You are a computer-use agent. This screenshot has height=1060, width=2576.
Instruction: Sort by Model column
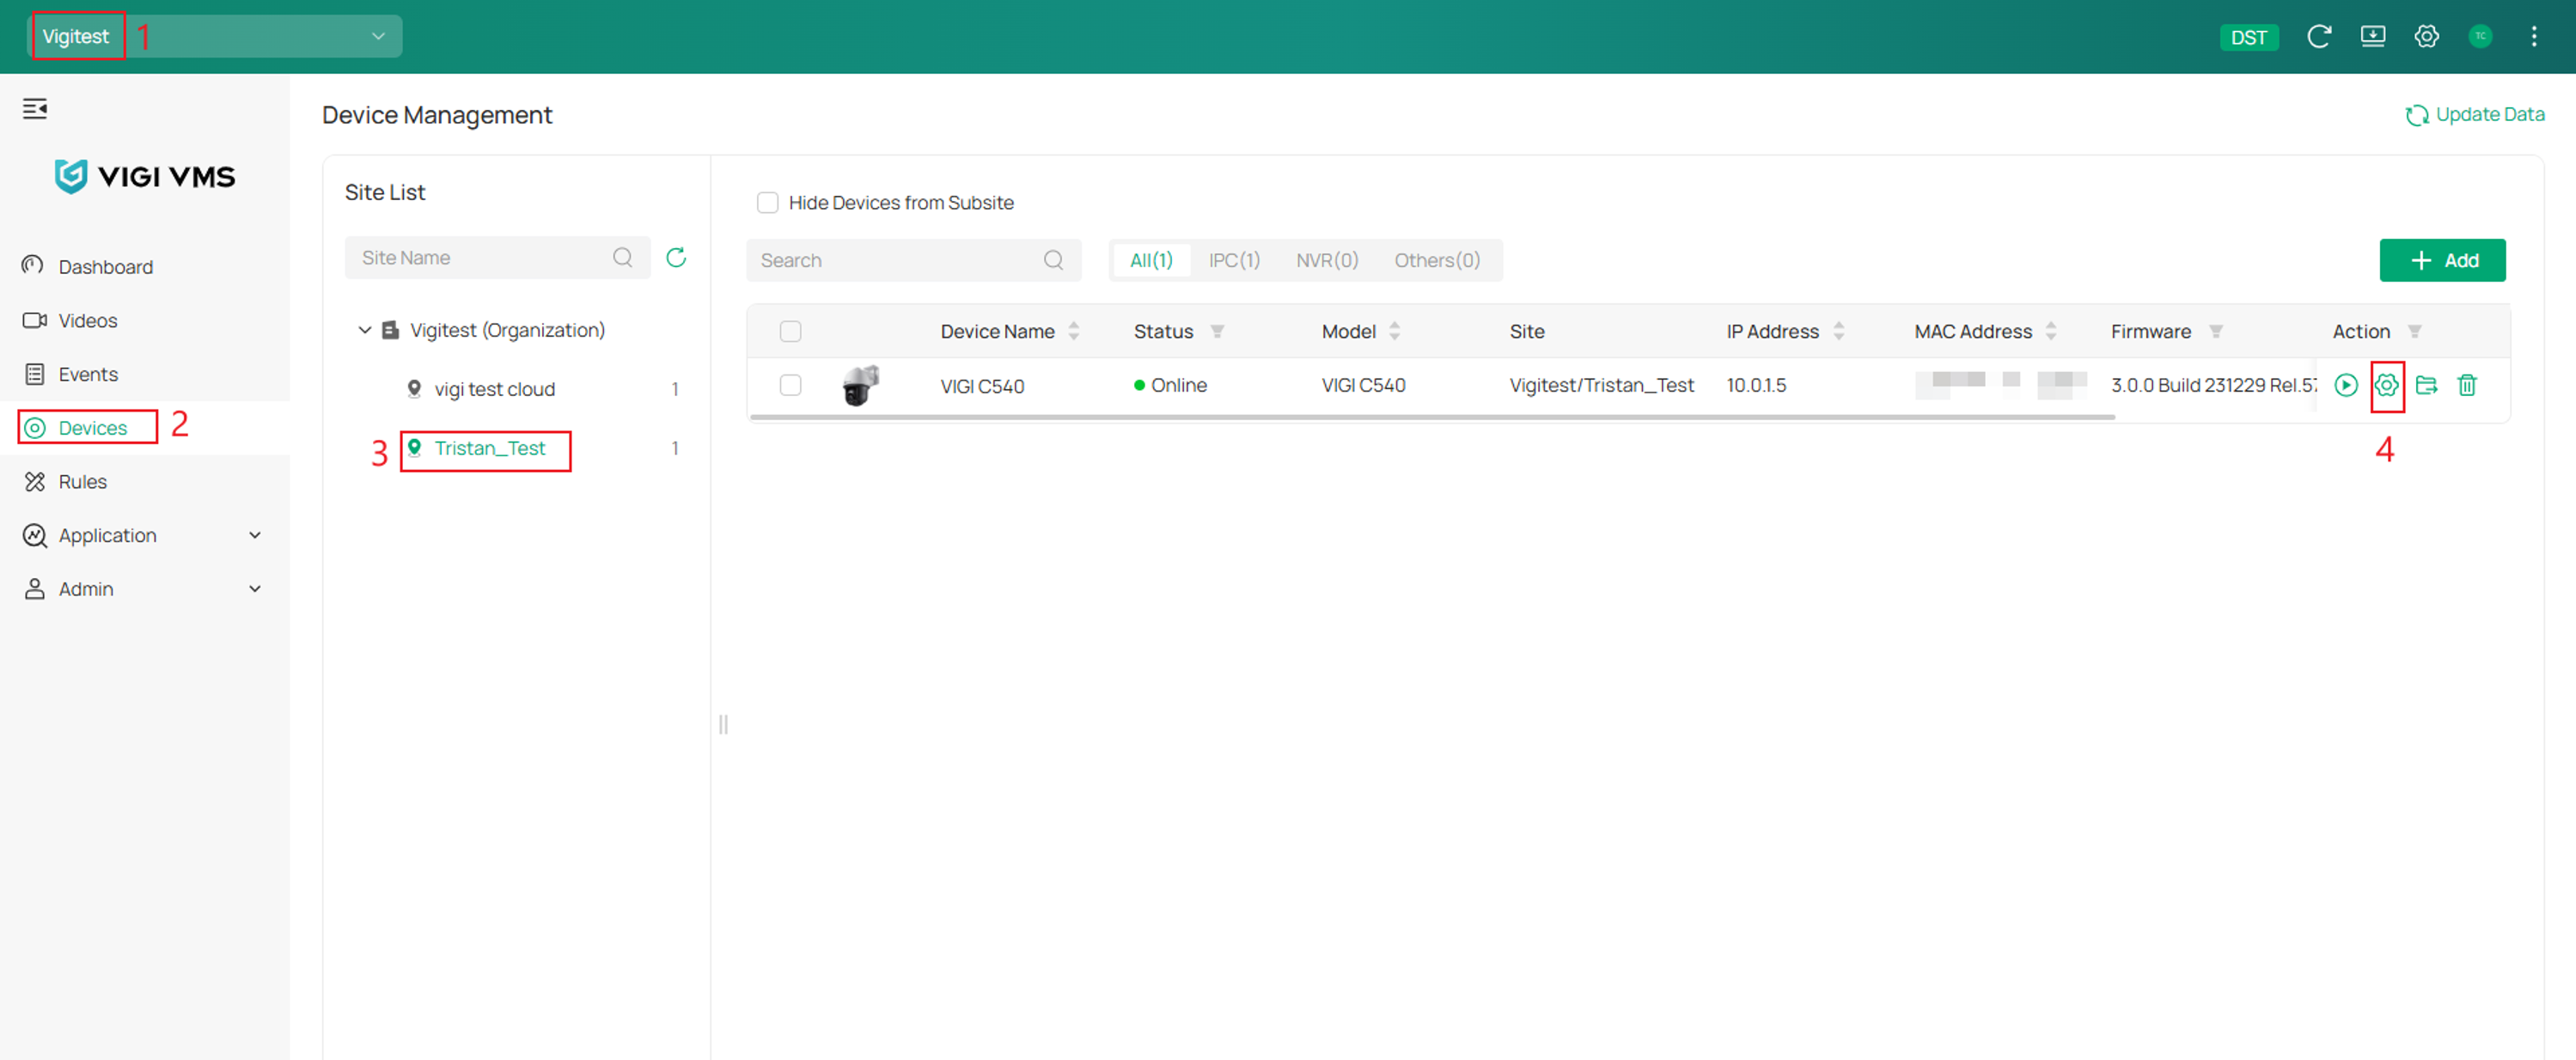[x=1395, y=331]
